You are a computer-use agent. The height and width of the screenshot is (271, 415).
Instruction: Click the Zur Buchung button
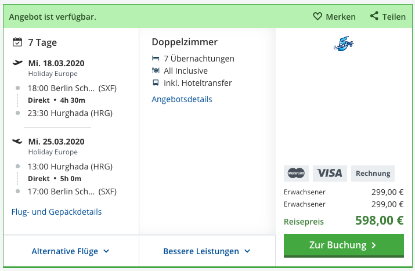click(344, 245)
